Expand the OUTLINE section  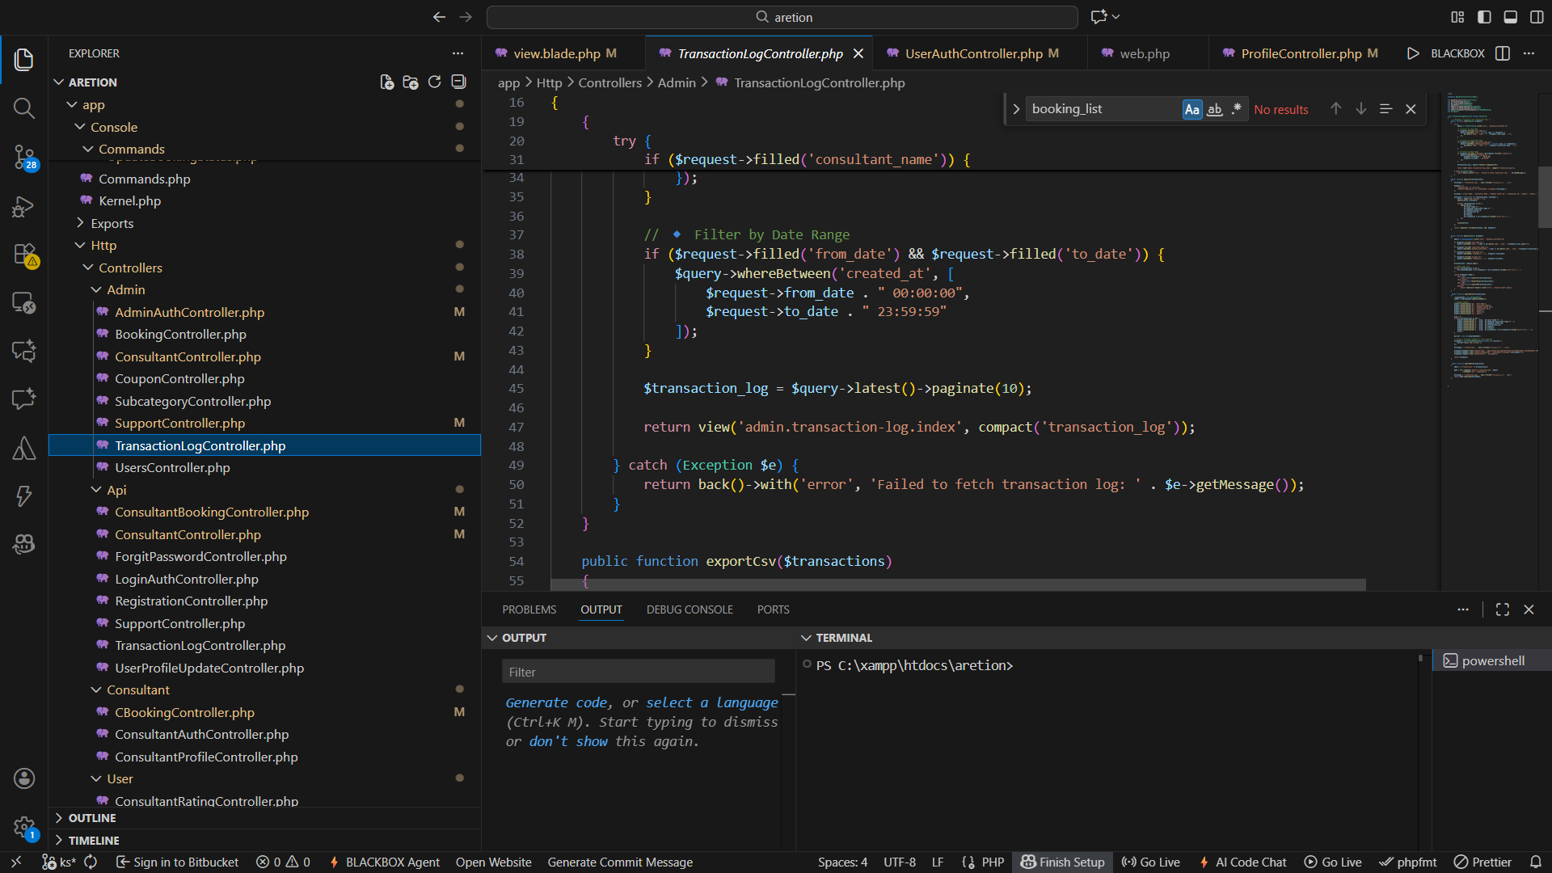click(x=92, y=818)
